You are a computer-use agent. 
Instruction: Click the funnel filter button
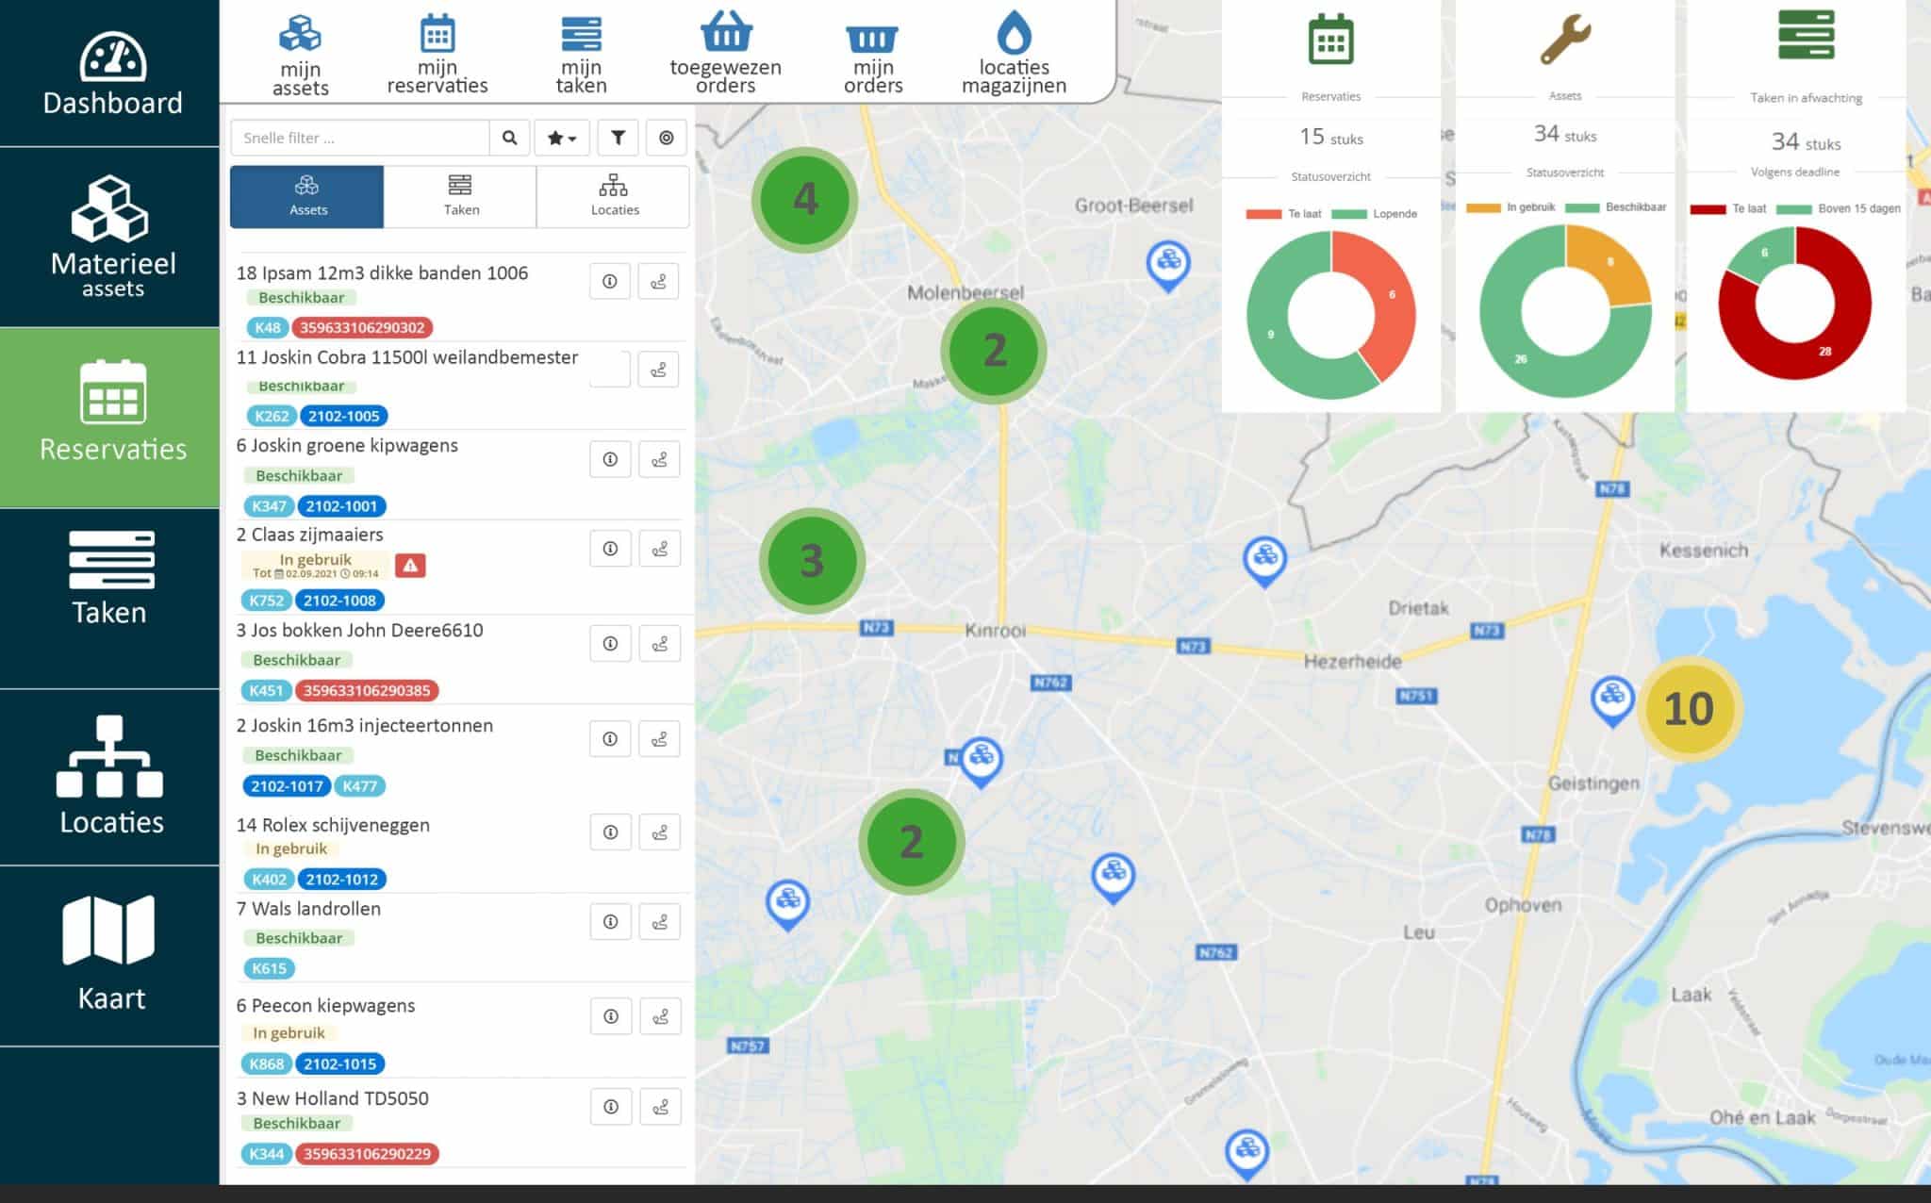pos(618,138)
